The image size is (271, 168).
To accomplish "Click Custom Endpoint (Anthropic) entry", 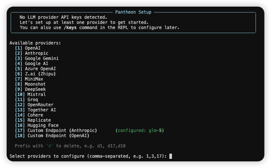I will click(x=62, y=131).
